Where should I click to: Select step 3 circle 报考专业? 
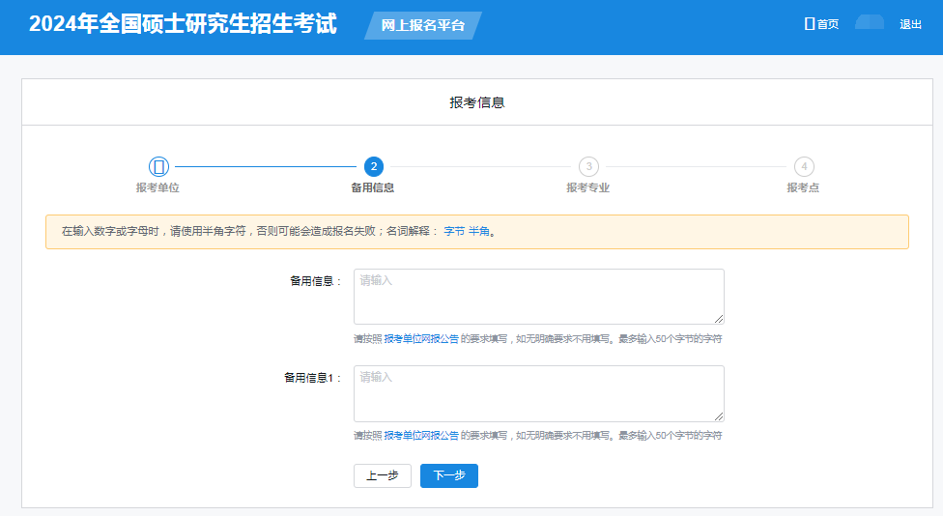coord(588,166)
